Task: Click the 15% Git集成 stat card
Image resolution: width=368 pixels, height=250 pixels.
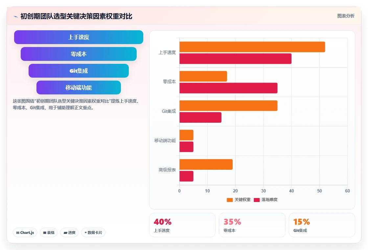Action: (322, 225)
